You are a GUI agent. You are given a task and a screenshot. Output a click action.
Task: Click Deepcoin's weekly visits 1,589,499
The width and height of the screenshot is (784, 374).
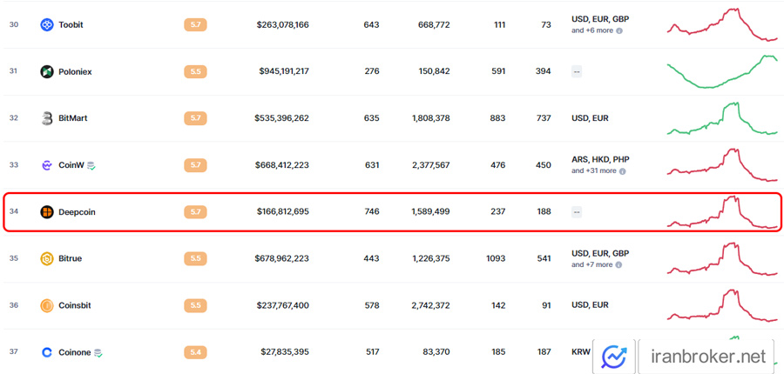tap(430, 211)
